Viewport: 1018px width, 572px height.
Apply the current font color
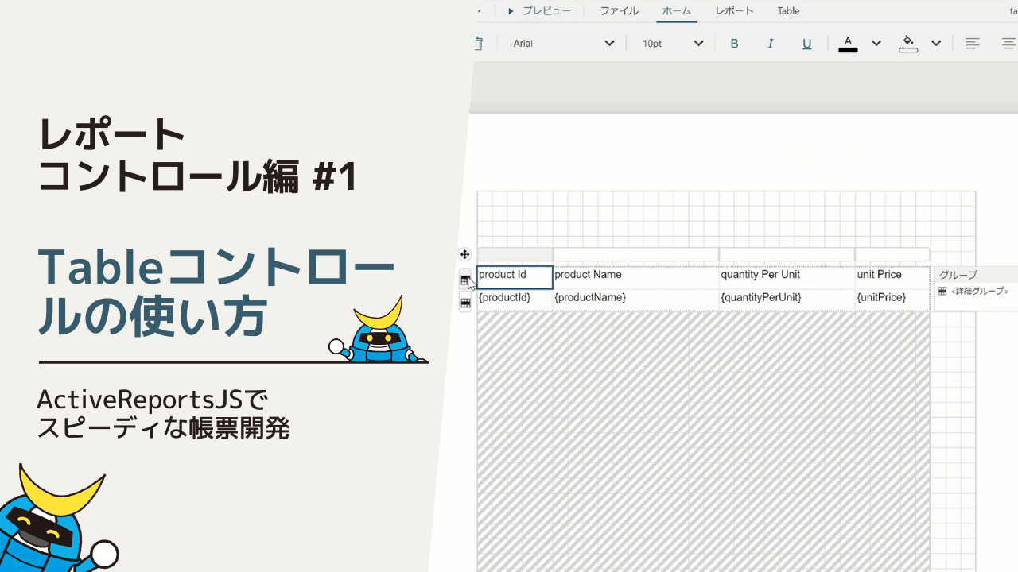[848, 44]
